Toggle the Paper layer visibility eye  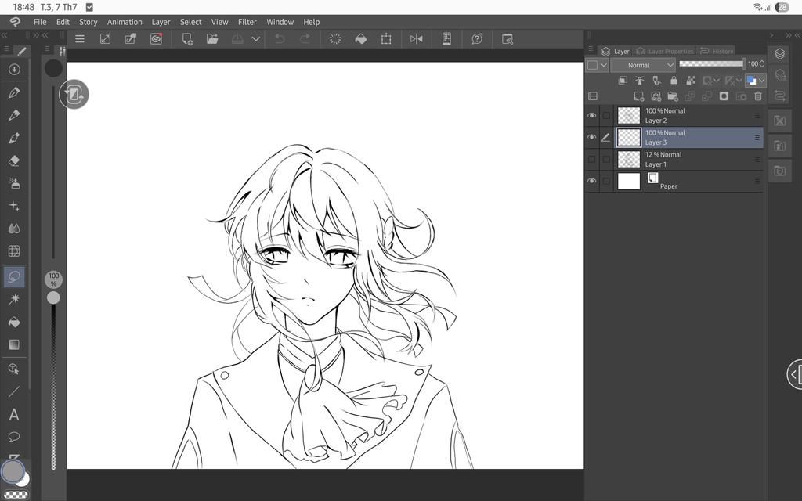coord(592,181)
